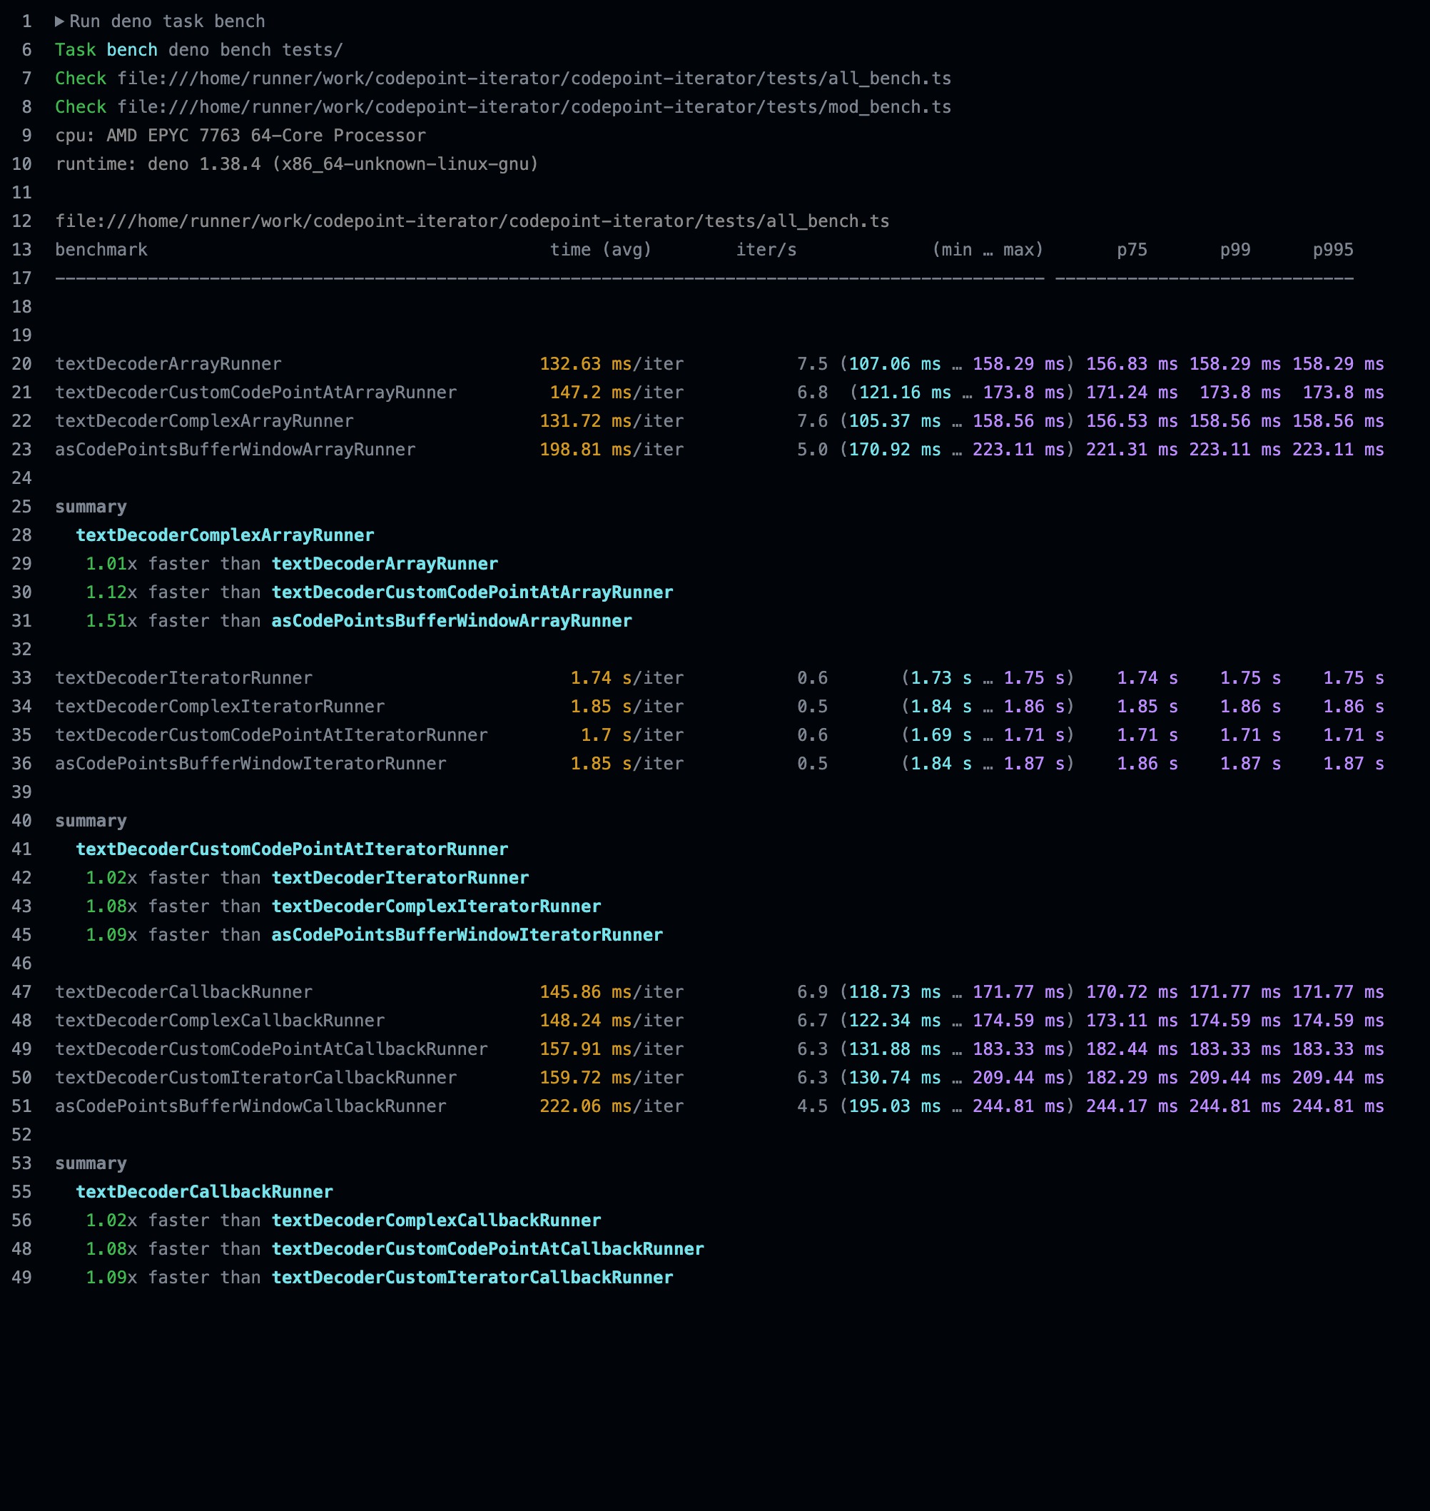Select line number 6 of the log
Screen dimensions: 1430x1511
coord(26,49)
